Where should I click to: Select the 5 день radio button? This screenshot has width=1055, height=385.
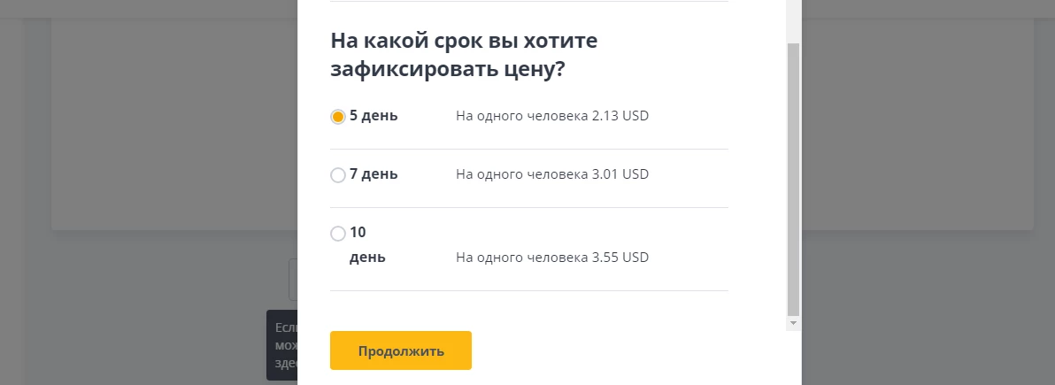pyautogui.click(x=338, y=117)
